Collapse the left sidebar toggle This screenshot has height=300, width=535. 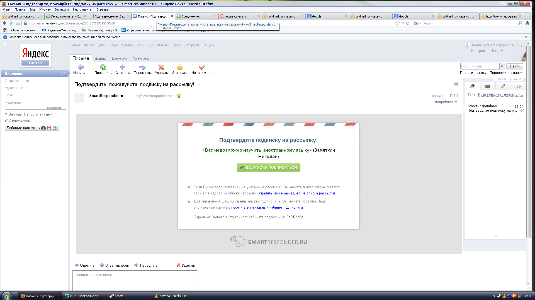tap(4, 44)
